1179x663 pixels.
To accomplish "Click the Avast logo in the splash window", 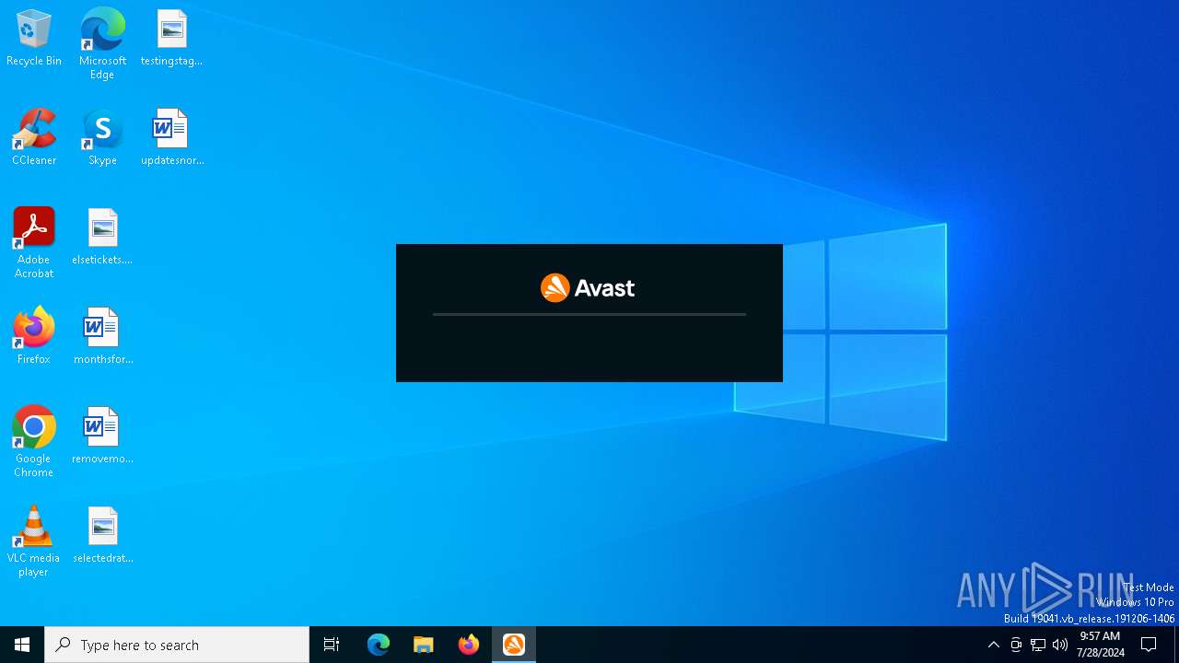I will point(588,288).
